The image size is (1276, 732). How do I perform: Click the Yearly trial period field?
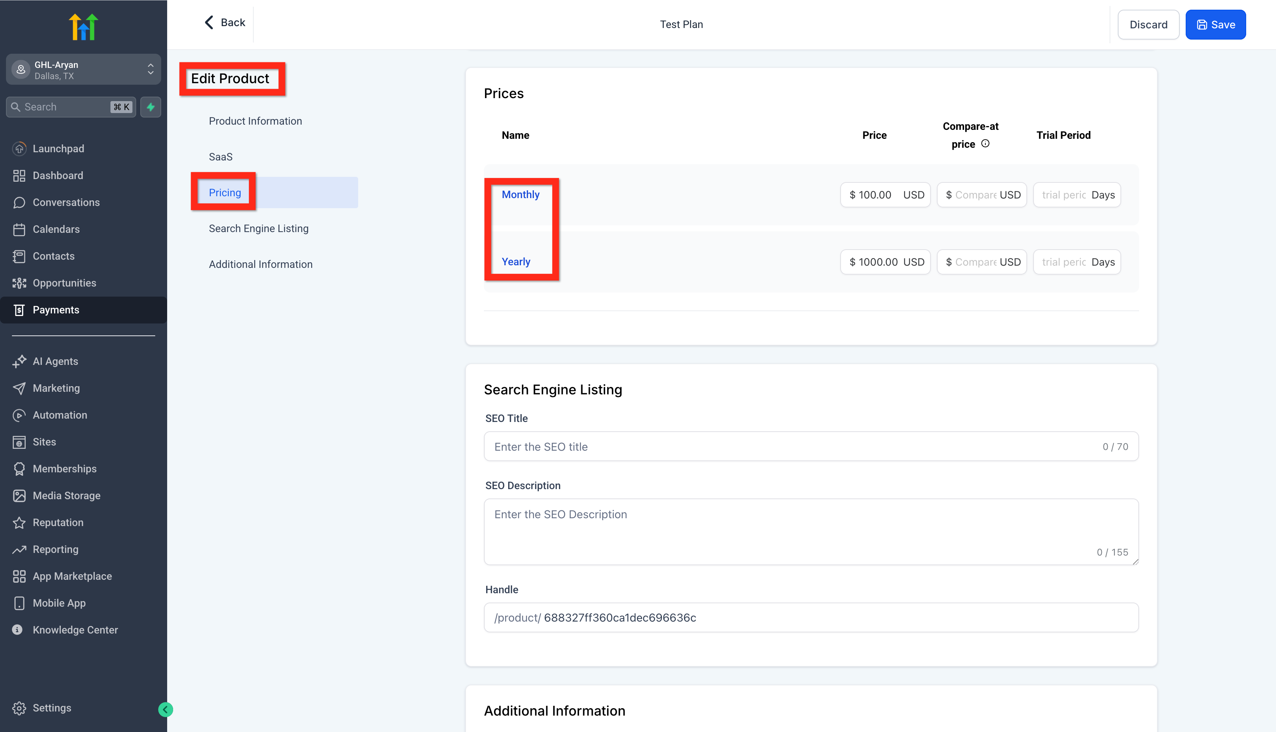pyautogui.click(x=1063, y=262)
